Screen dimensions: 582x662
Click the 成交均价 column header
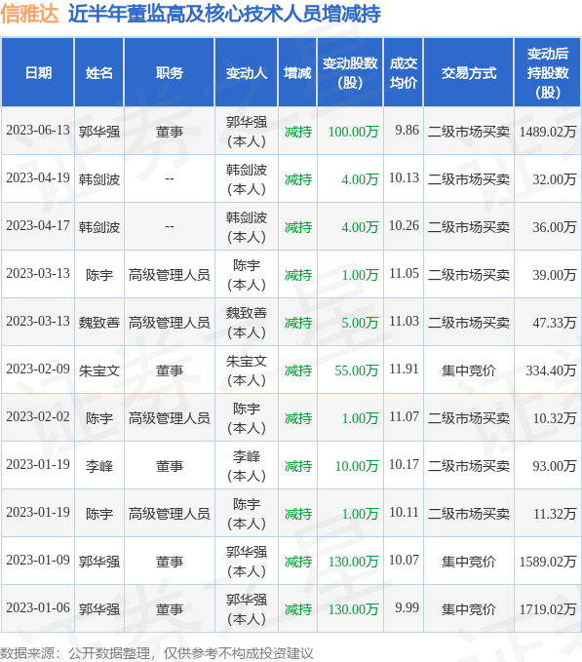tap(404, 72)
